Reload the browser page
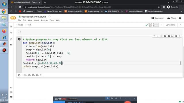 click(20, 7)
